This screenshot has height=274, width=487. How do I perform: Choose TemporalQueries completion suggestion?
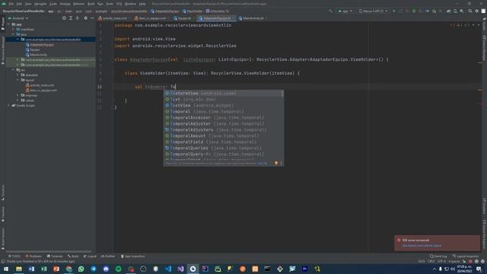tap(223, 148)
